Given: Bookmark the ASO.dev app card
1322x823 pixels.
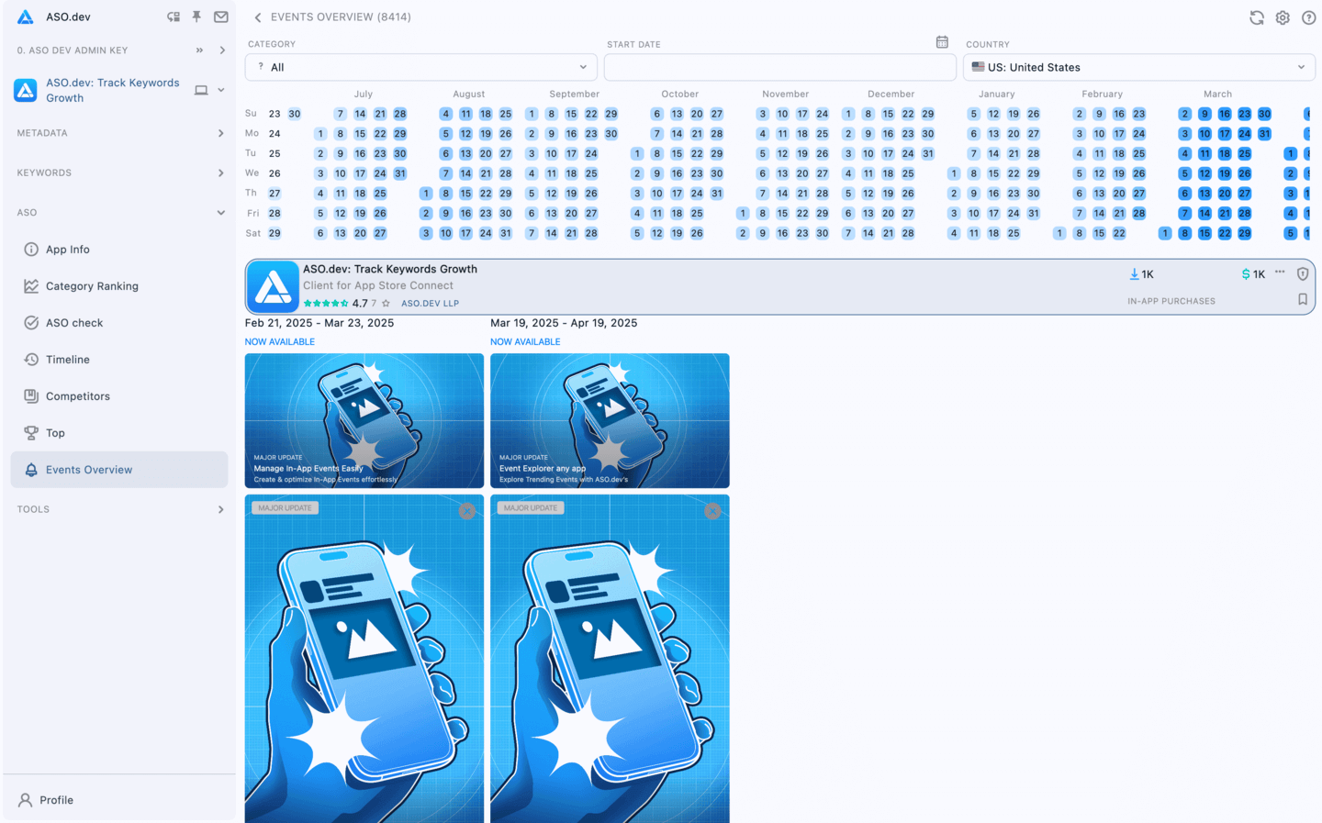Looking at the screenshot, I should pos(1302,298).
